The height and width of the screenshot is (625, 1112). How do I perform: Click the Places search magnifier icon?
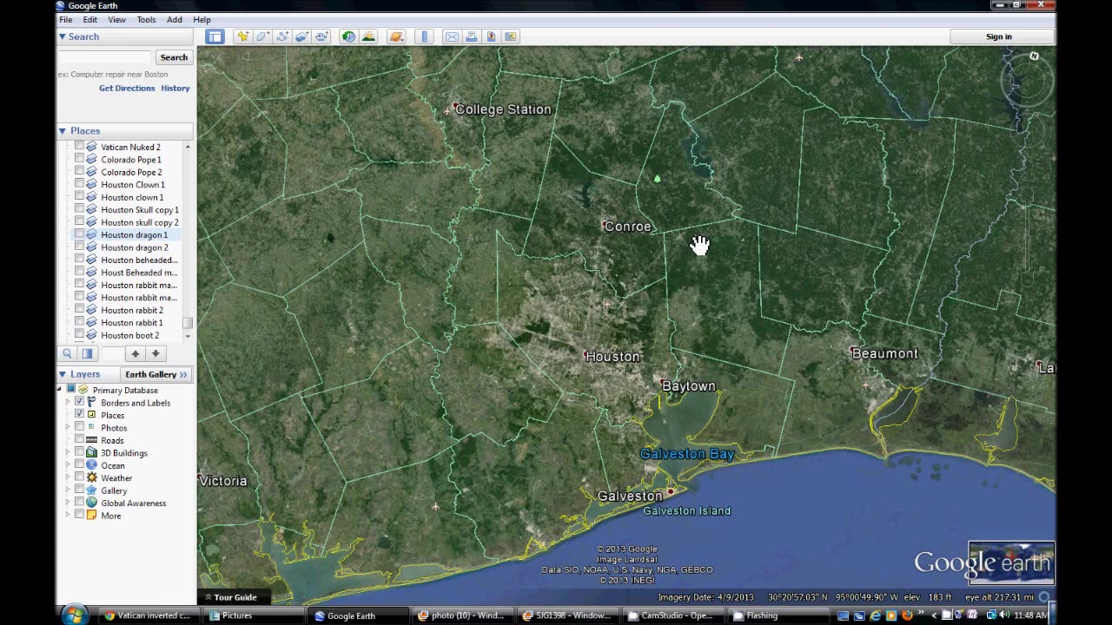click(67, 353)
